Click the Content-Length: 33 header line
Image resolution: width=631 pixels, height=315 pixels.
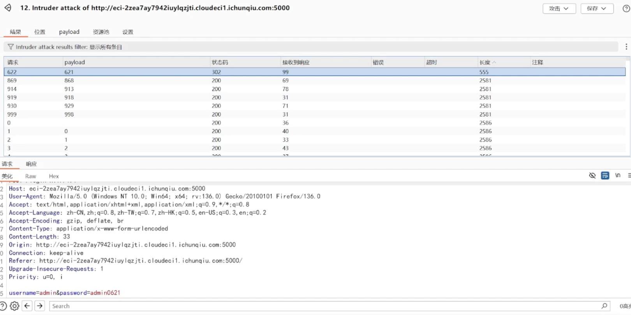[x=39, y=237]
